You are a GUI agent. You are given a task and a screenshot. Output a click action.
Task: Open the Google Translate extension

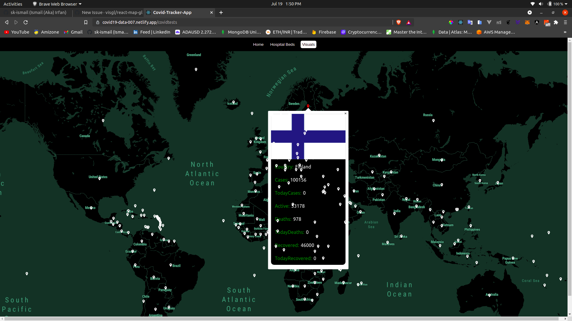[x=470, y=22]
